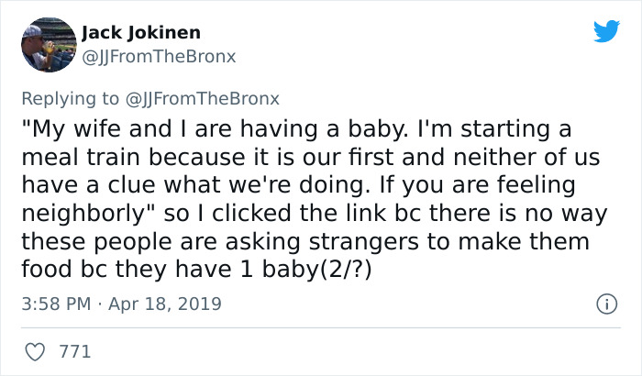Image resolution: width=642 pixels, height=376 pixels.
Task: Open the @JJFromTheBronx handle under the name
Action: 160,56
